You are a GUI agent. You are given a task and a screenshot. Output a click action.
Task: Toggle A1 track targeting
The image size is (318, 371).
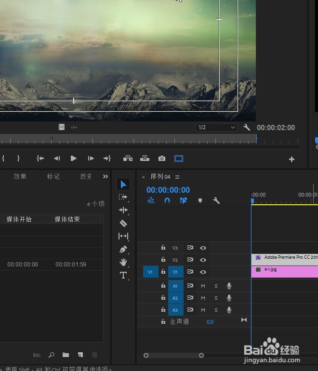coord(175,286)
